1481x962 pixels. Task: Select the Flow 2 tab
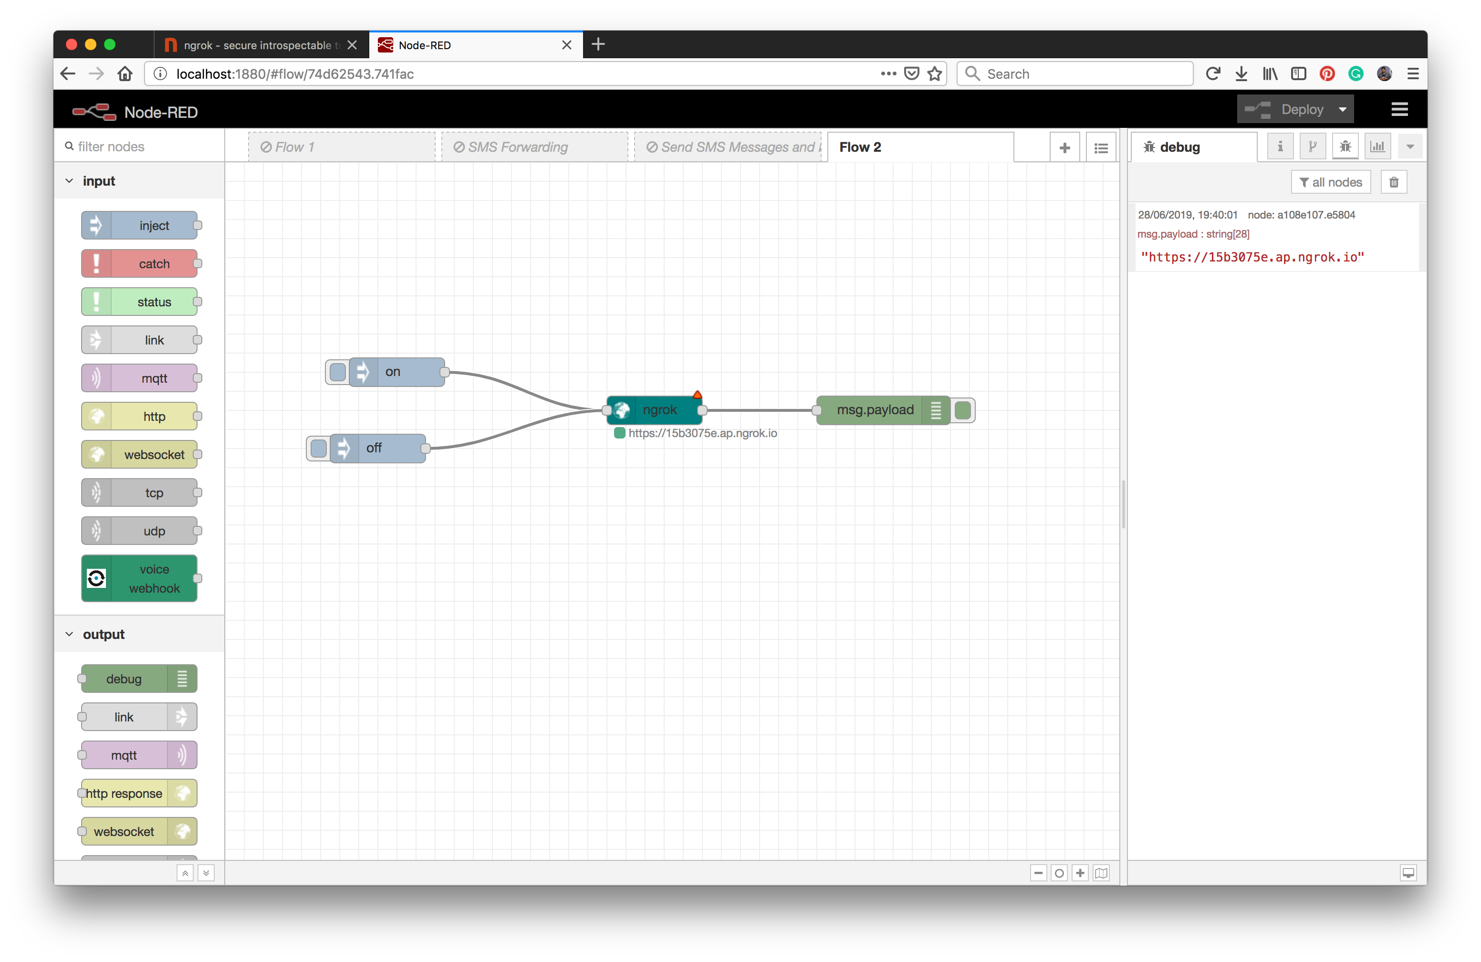coord(920,147)
